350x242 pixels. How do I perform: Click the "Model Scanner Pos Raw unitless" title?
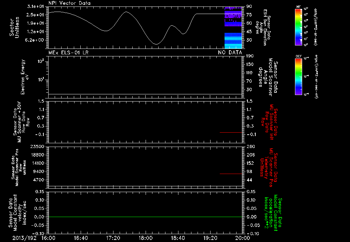tap(19, 167)
